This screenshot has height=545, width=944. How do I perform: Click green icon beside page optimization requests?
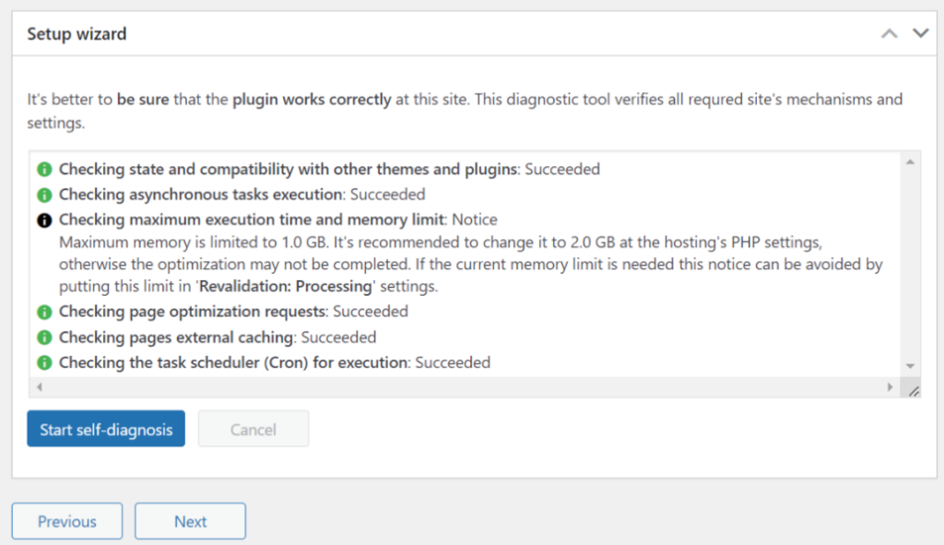[44, 312]
